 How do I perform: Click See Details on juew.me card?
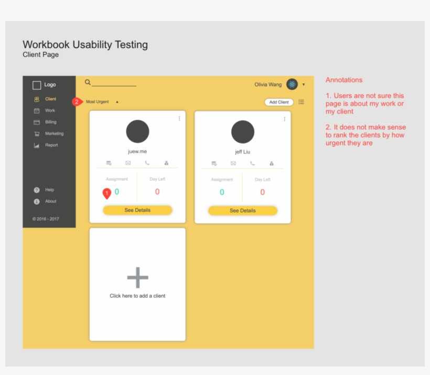point(137,210)
